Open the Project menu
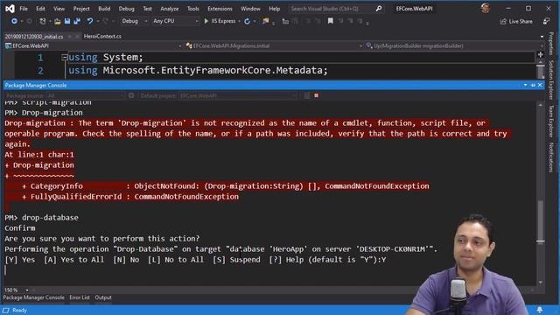This screenshot has width=560, height=315. click(x=81, y=9)
